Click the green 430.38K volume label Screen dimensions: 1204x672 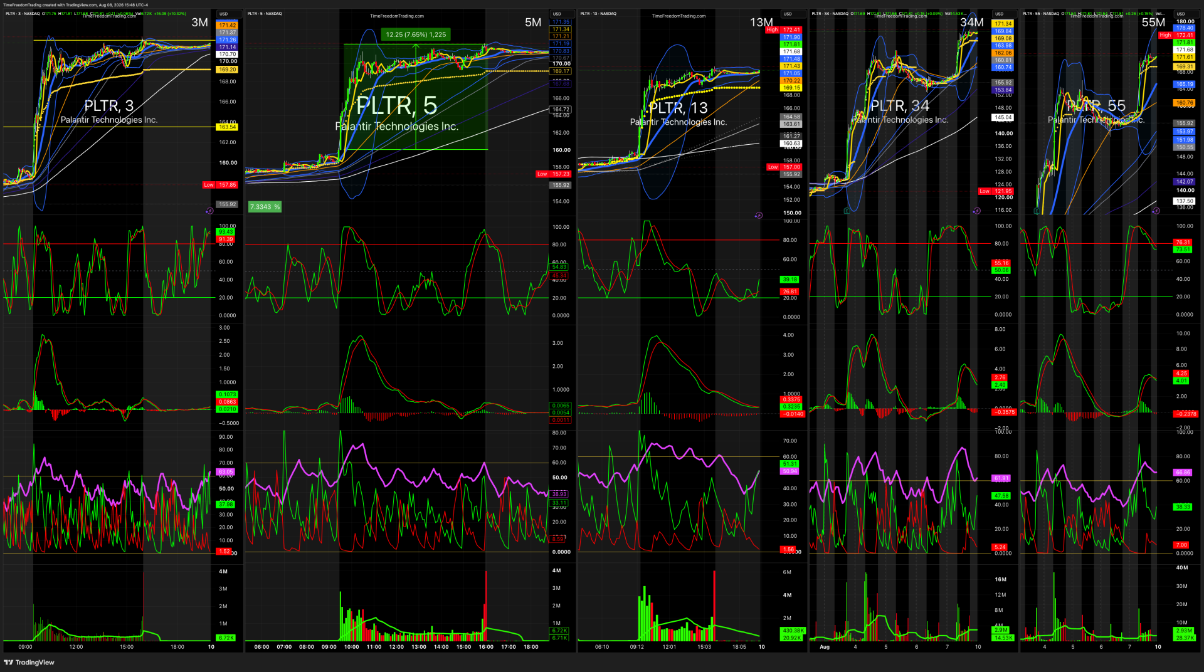click(793, 631)
